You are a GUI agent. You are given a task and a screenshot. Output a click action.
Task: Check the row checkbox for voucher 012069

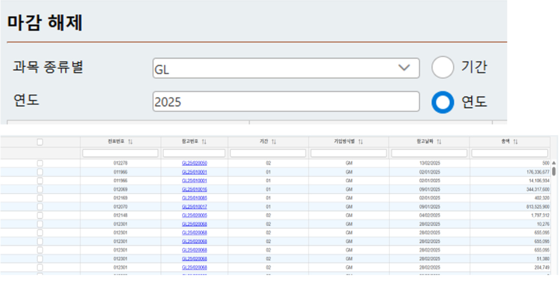(40, 189)
